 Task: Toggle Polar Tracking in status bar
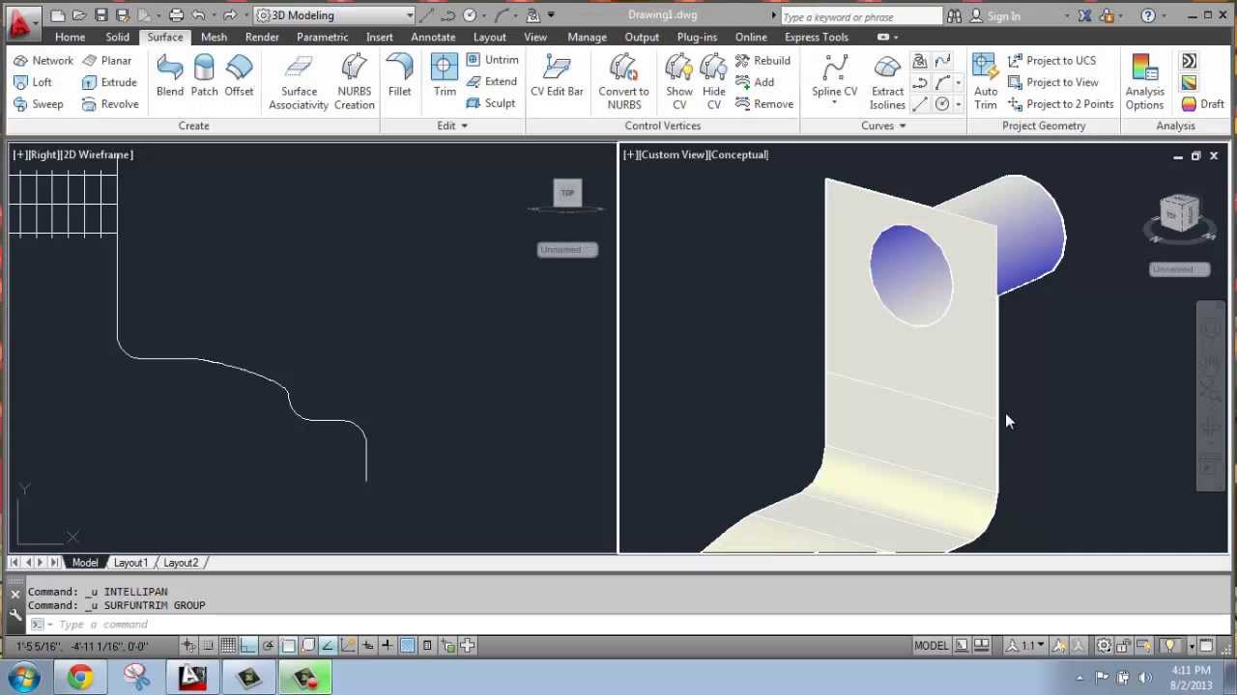268,646
